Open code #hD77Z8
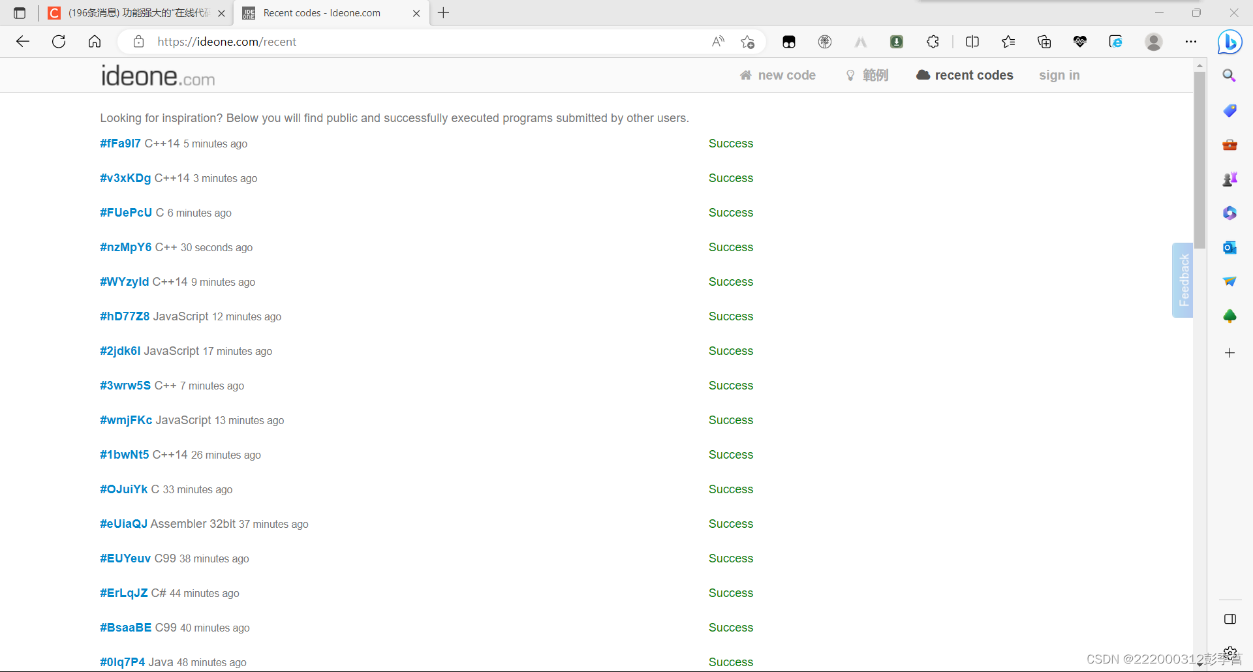This screenshot has width=1253, height=672. [125, 316]
